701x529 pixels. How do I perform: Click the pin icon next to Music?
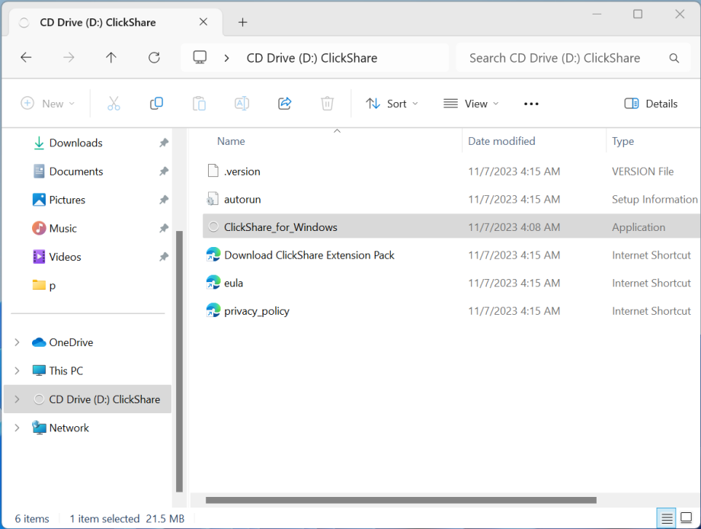(164, 228)
